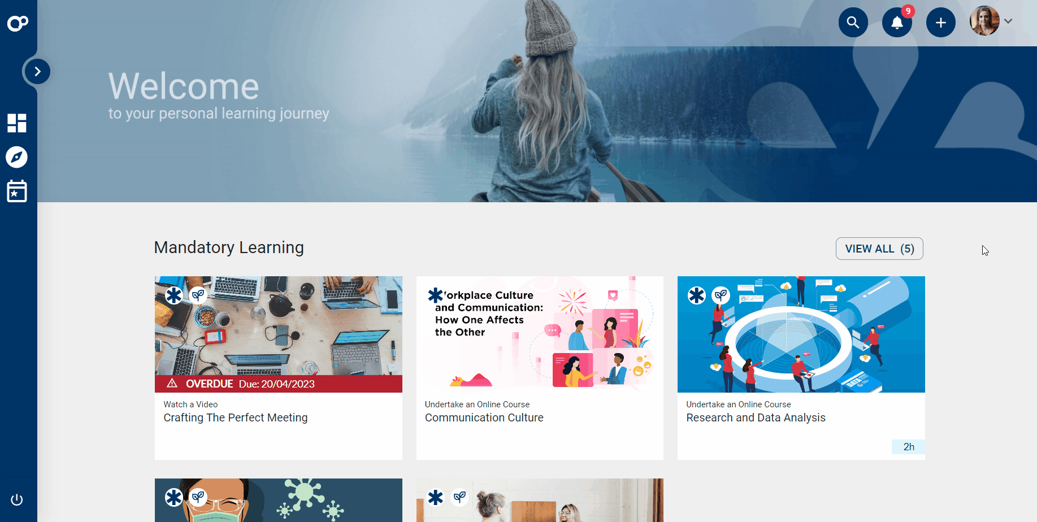Open the compass discover icon in sidebar
The width and height of the screenshot is (1037, 522).
(x=17, y=157)
